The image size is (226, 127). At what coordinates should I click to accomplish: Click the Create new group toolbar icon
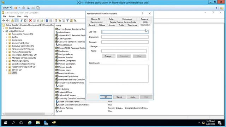tap(60, 20)
